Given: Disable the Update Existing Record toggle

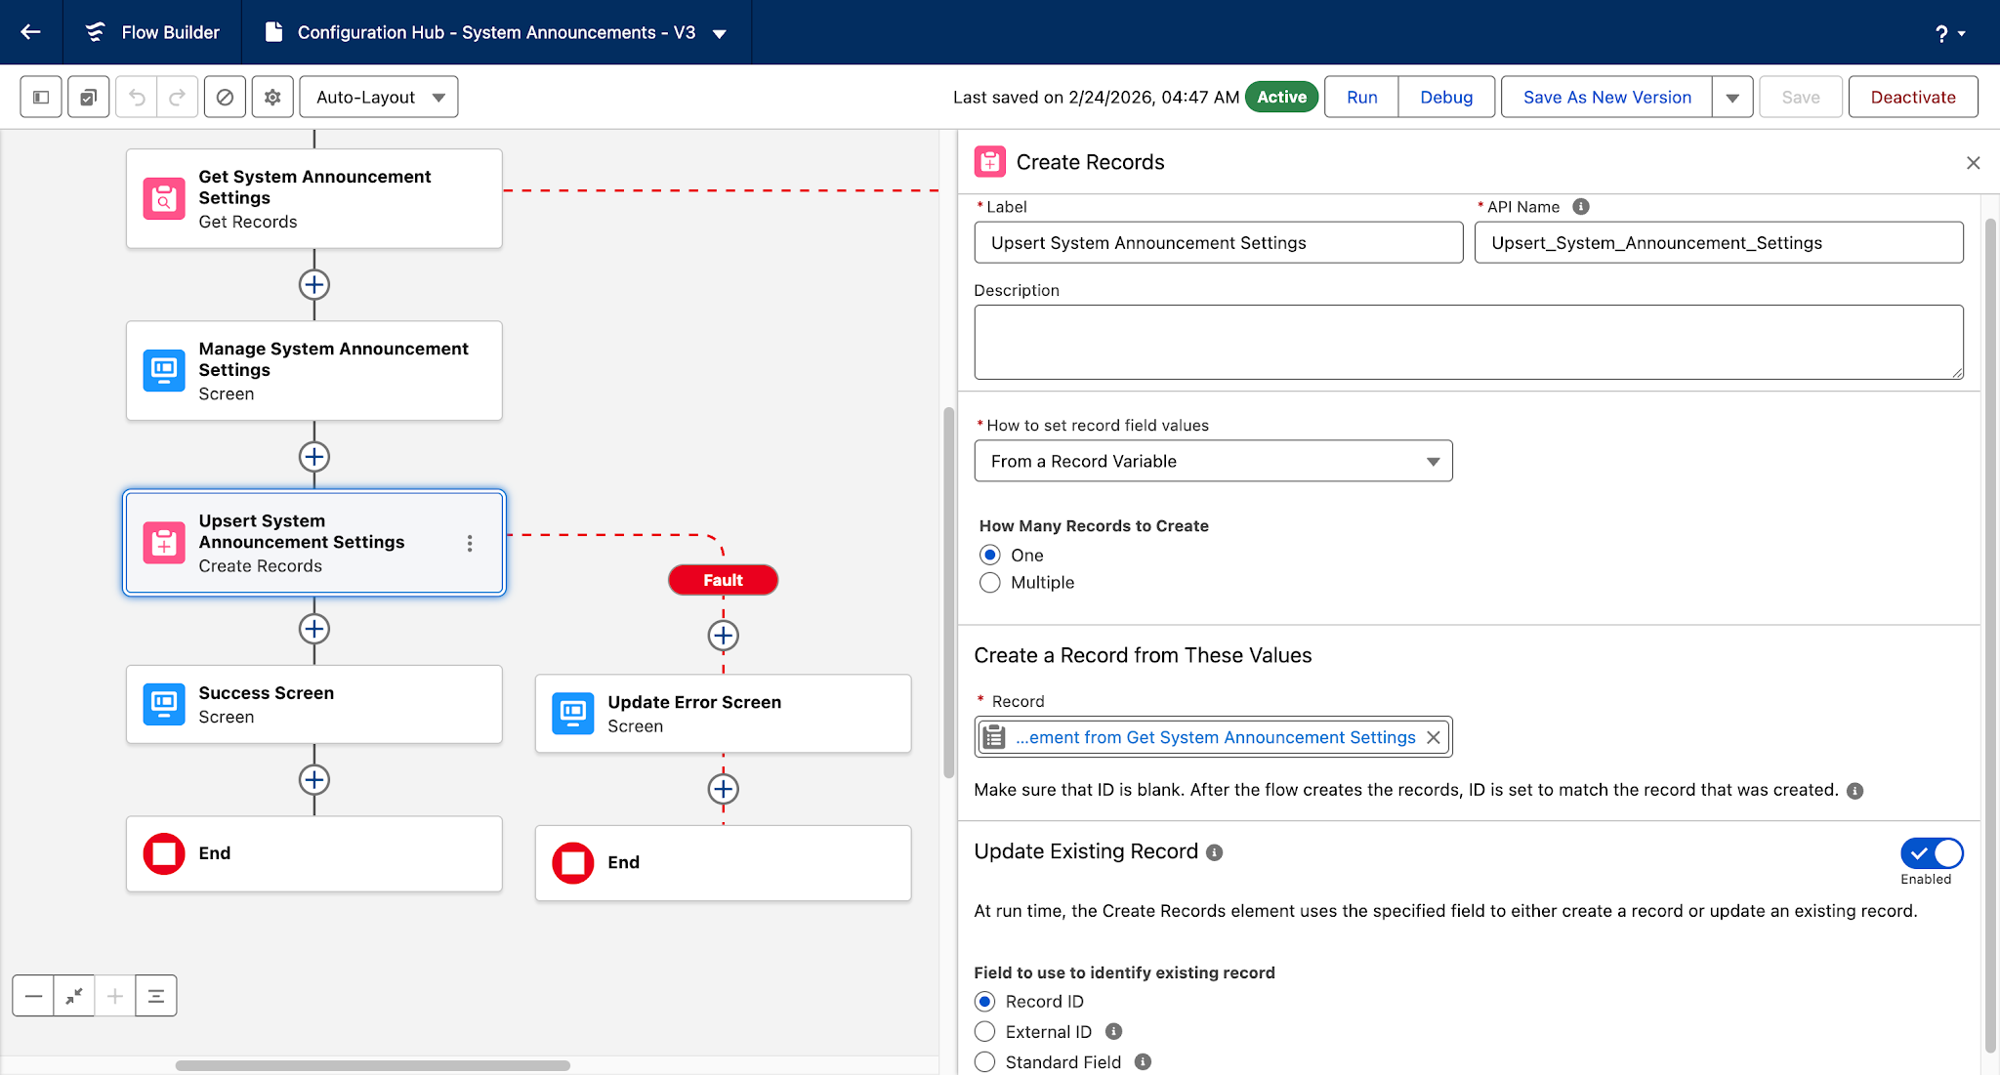Looking at the screenshot, I should [1931, 852].
